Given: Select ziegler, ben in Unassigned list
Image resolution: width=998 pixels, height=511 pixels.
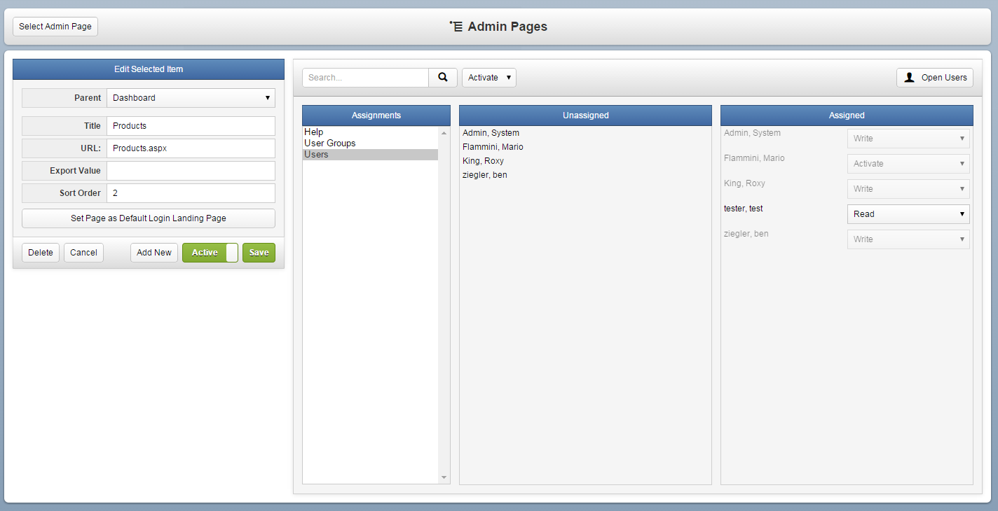Looking at the screenshot, I should click(485, 175).
